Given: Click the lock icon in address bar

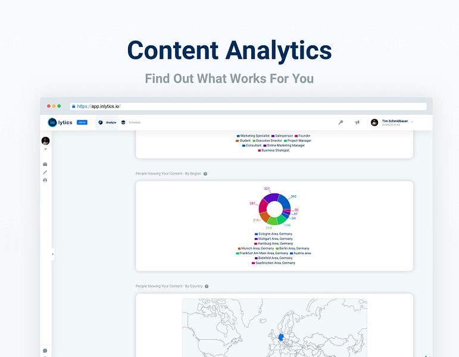Looking at the screenshot, I should tap(73, 107).
